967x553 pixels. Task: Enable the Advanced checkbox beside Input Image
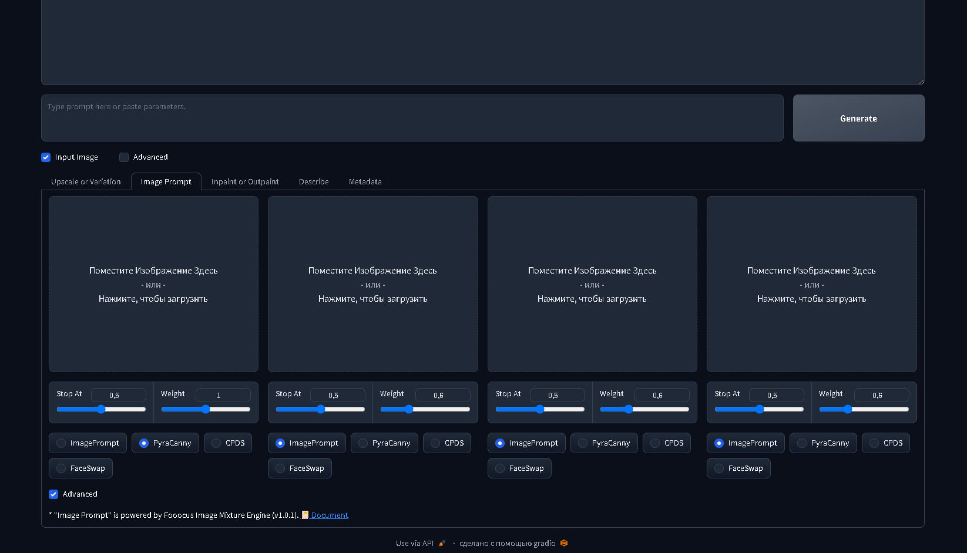tap(124, 157)
